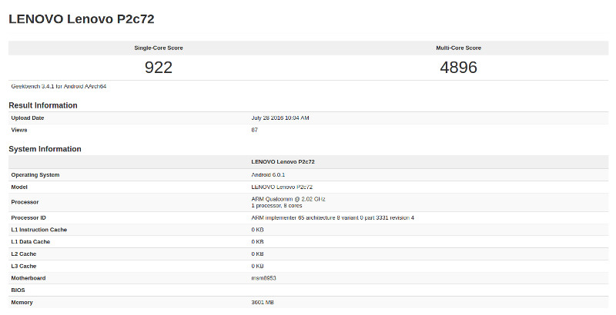This screenshot has height=315, width=616.
Task: Select the L2 Cache 0 KB value
Action: (x=257, y=254)
